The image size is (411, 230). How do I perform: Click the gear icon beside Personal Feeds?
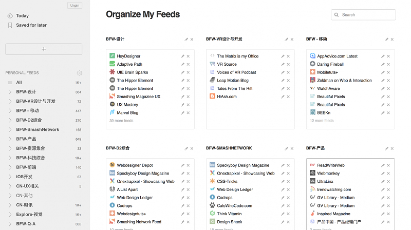pyautogui.click(x=80, y=73)
